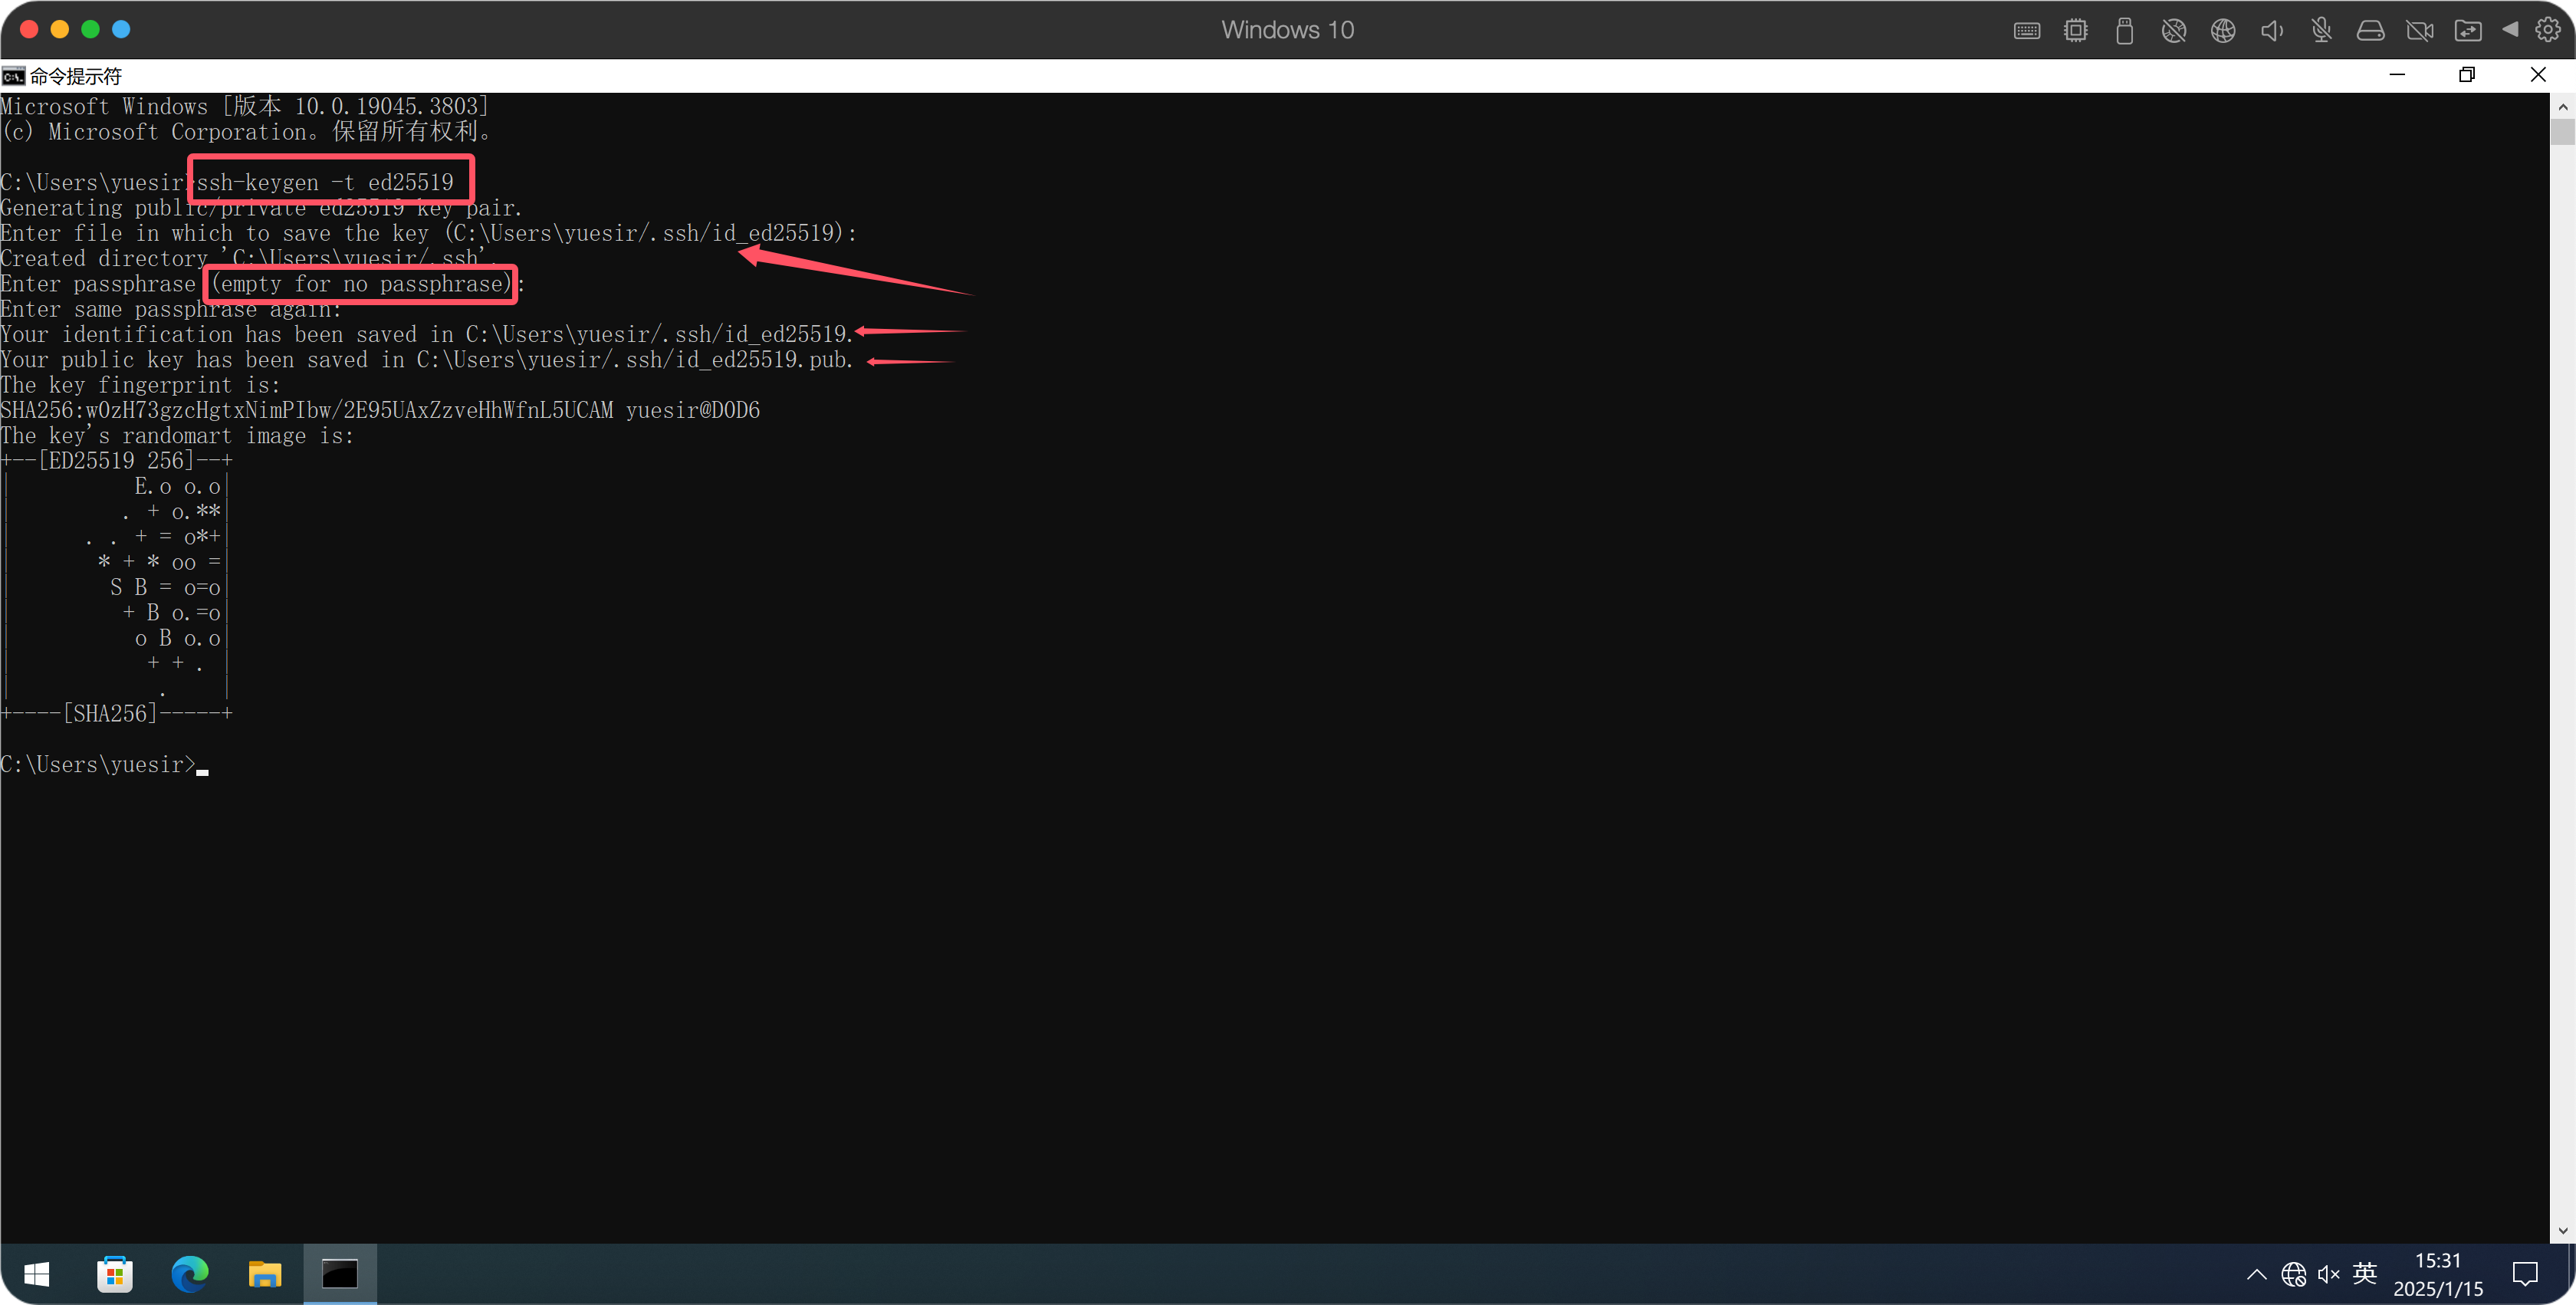The image size is (2576, 1305).
Task: Open the command prompt window system menu icon
Action: 13,75
